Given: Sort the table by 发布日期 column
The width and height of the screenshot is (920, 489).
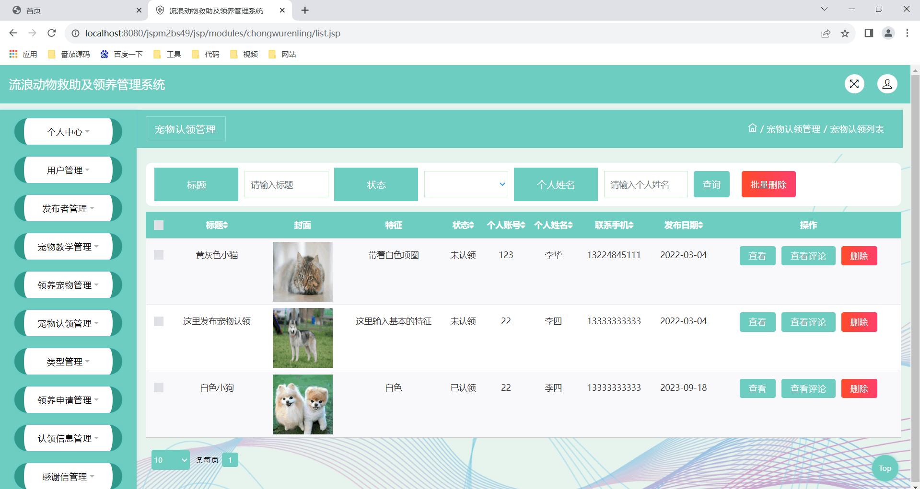Looking at the screenshot, I should [683, 225].
